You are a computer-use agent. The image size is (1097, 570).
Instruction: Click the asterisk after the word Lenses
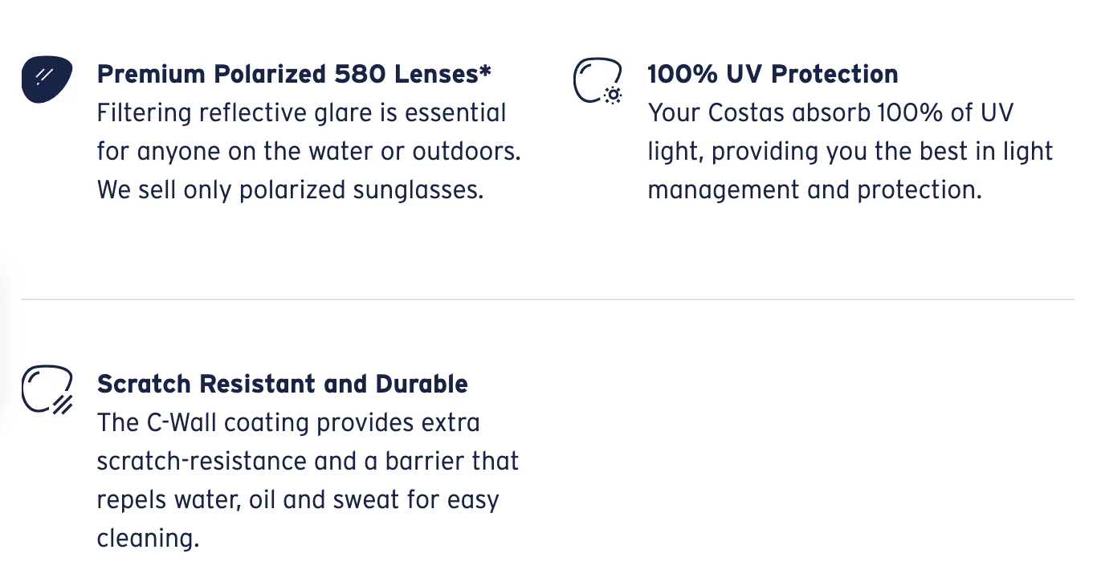click(485, 72)
